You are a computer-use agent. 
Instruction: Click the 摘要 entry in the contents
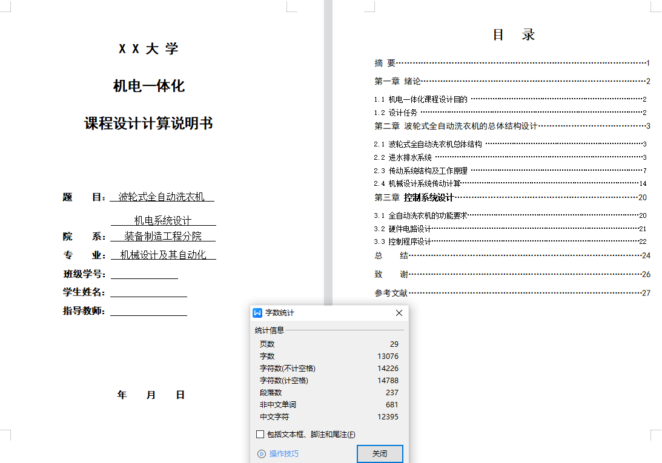coord(512,63)
